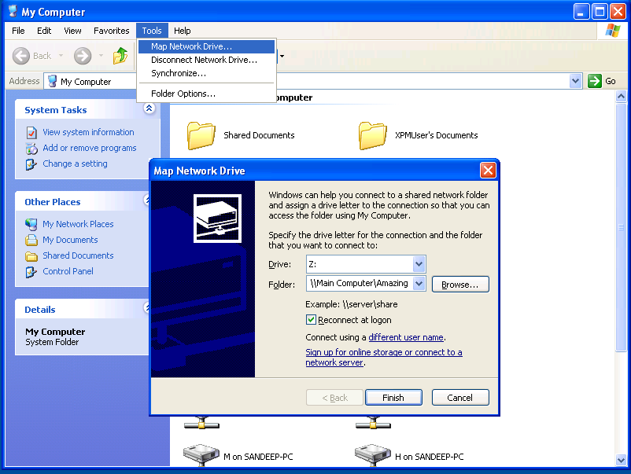
Task: Open the View menu
Action: (x=72, y=31)
